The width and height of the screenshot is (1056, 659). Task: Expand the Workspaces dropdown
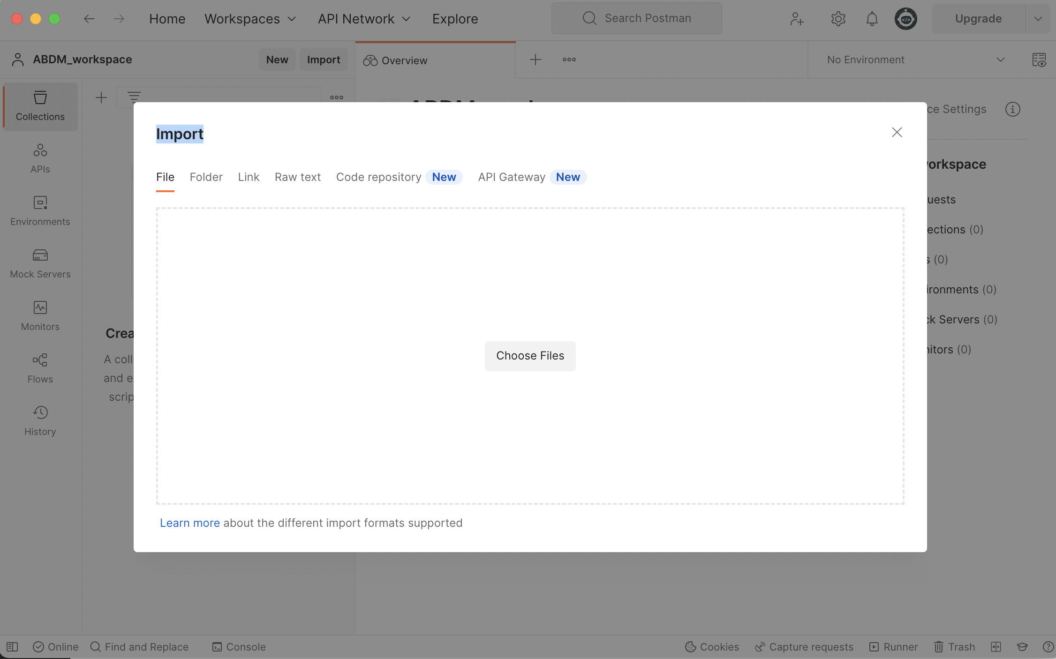[x=250, y=19]
